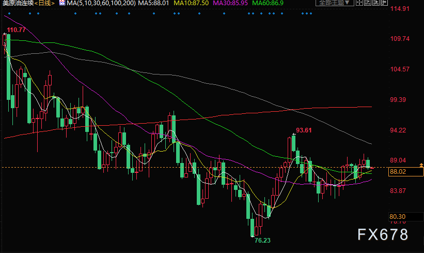This screenshot has height=253, width=424.
Task: Click the small indicator icon before MA parameters
Action: click(x=62, y=3)
